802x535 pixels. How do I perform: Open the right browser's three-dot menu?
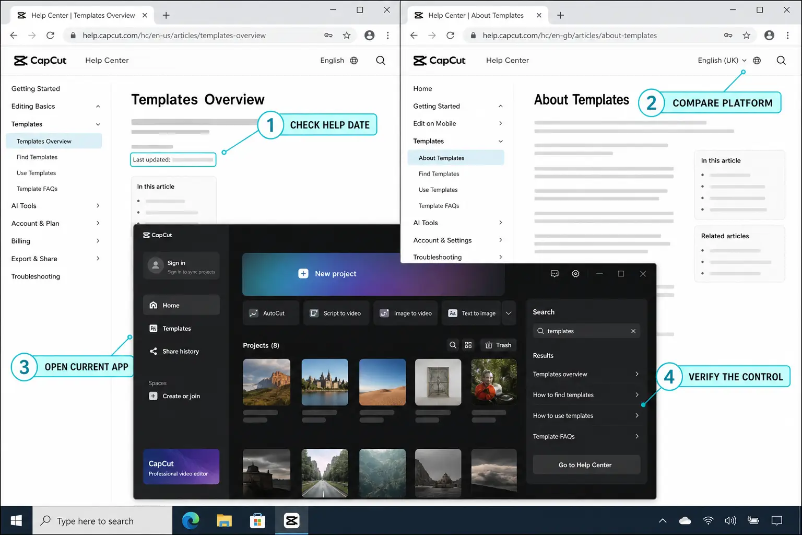(787, 36)
